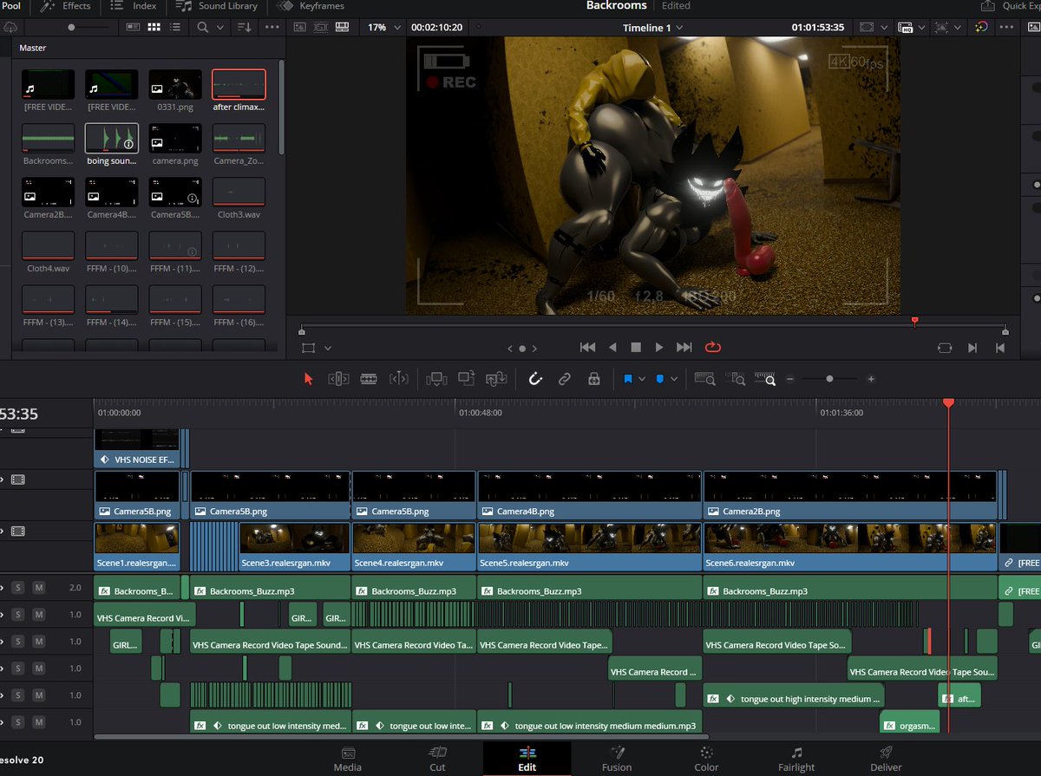Go to previous clip using right transport icon

tap(1000, 348)
